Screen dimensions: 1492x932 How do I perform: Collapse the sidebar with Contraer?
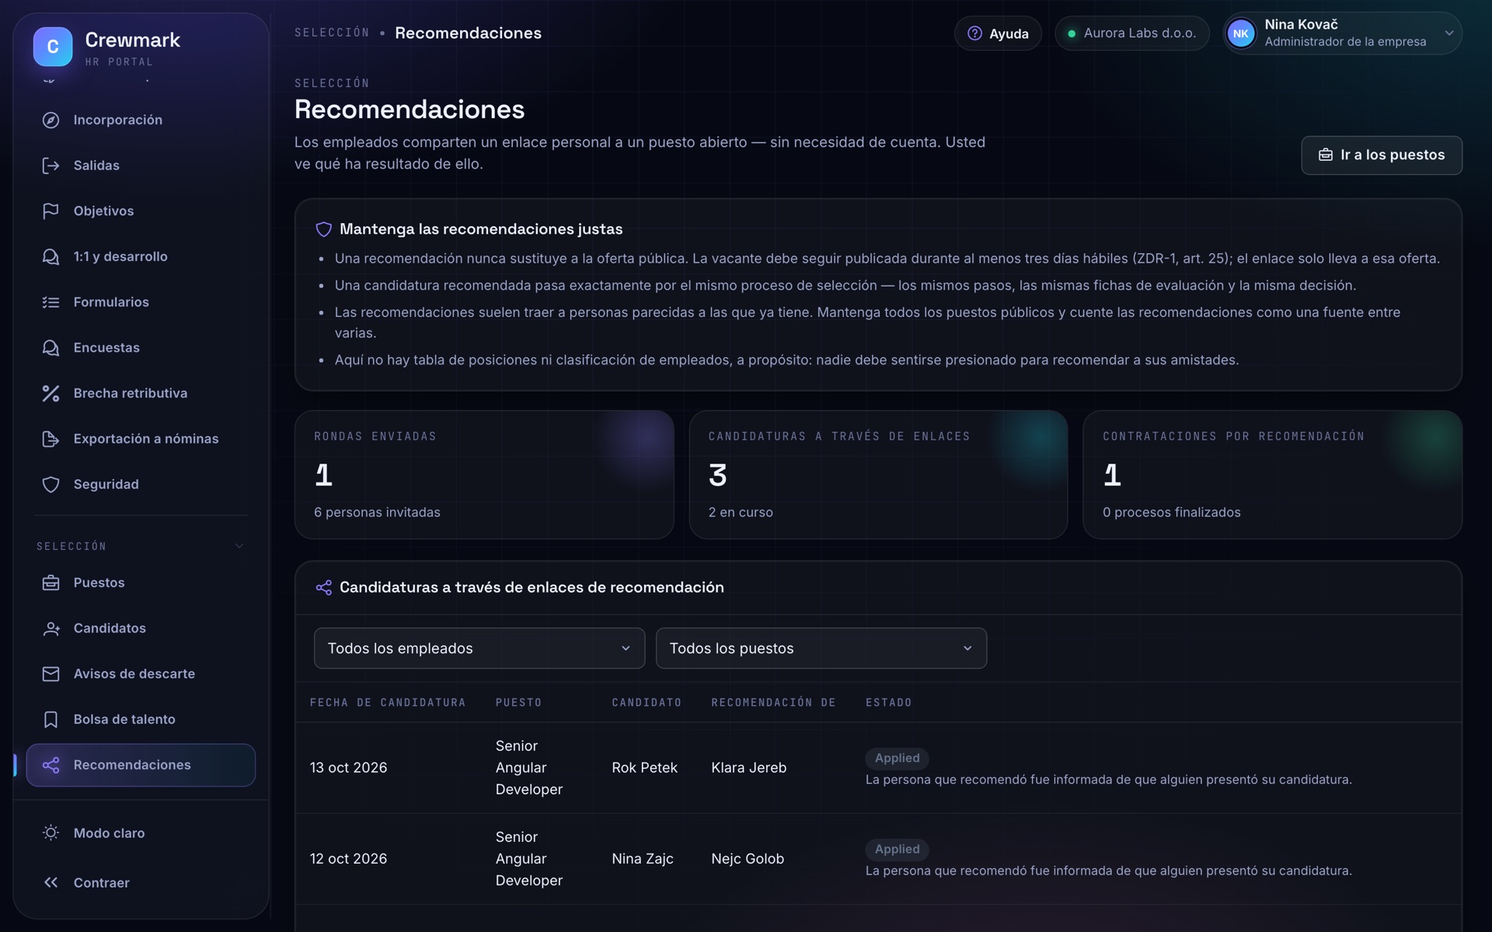click(x=141, y=882)
